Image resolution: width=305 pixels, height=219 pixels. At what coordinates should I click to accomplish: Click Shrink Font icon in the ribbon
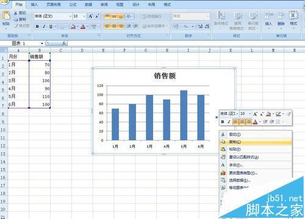(x=97, y=16)
